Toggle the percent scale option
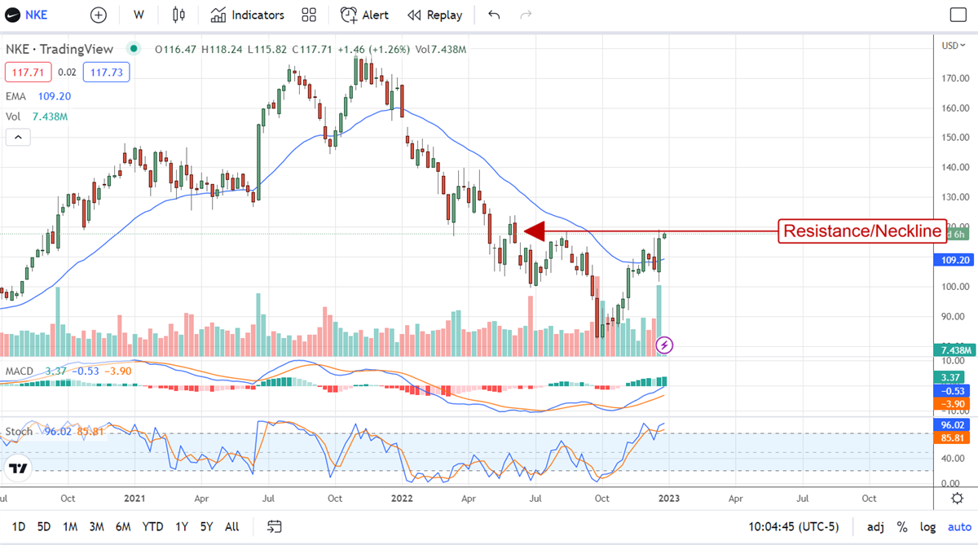 point(902,526)
